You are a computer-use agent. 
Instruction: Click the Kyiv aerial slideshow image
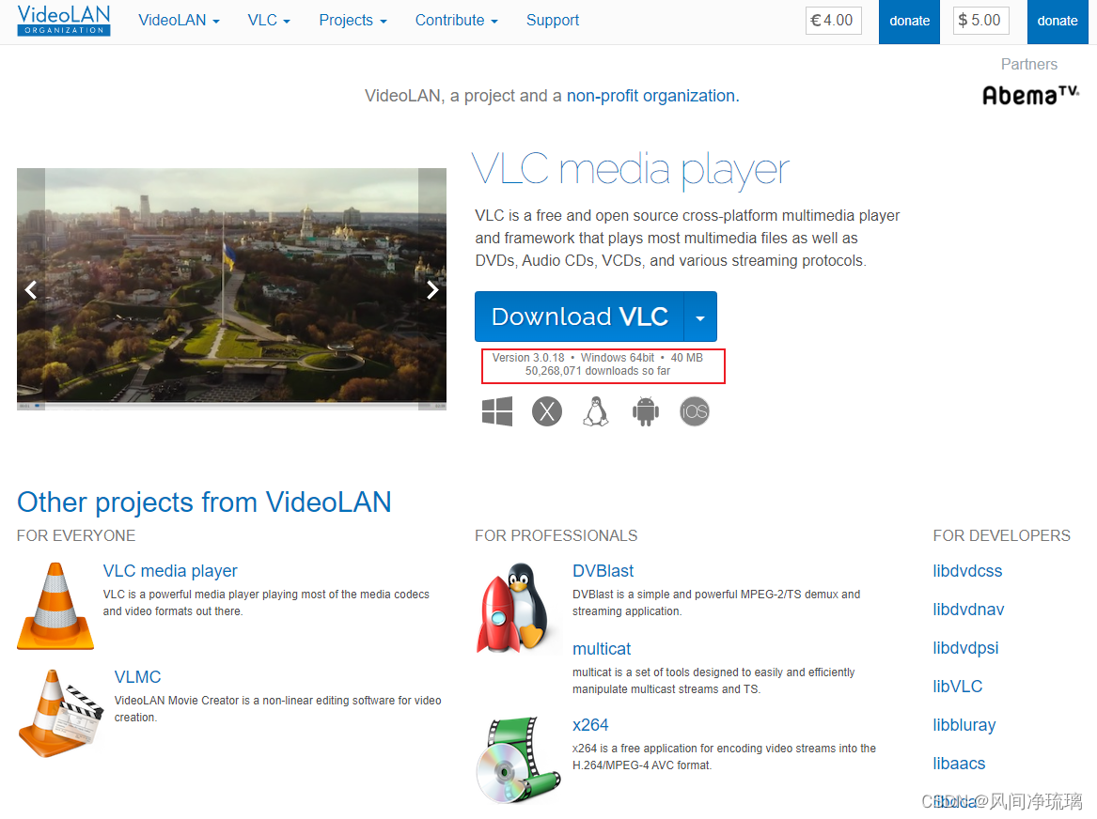231,288
